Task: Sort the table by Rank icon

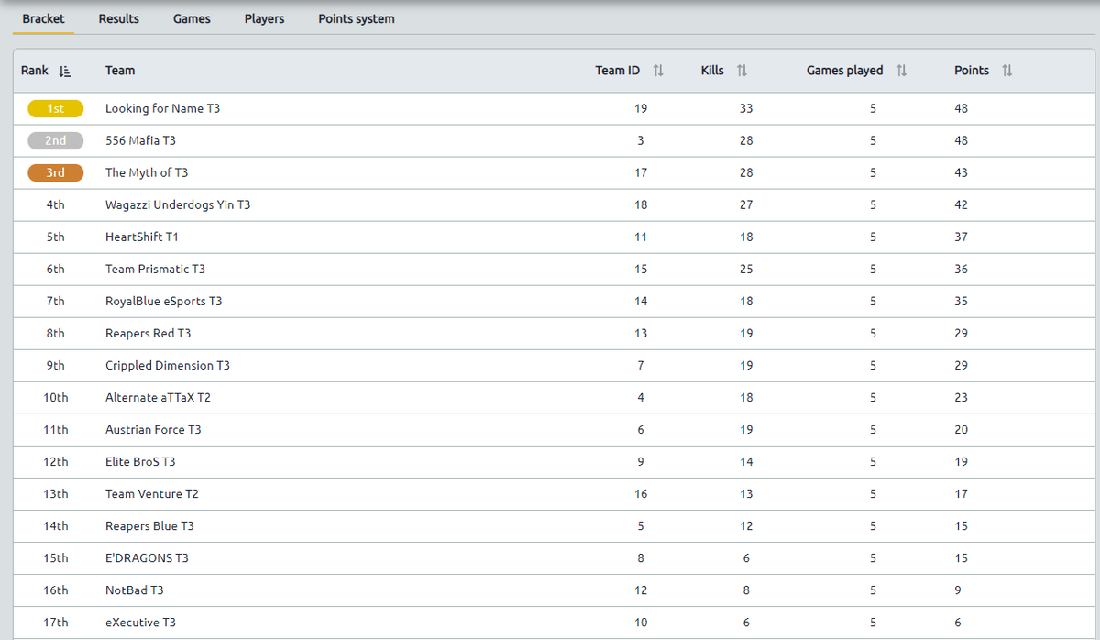Action: pyautogui.click(x=65, y=71)
